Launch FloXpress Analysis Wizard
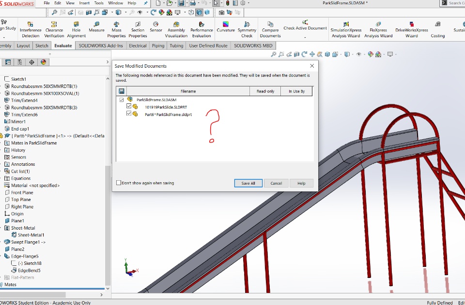This screenshot has height=305, width=465. 378,29
